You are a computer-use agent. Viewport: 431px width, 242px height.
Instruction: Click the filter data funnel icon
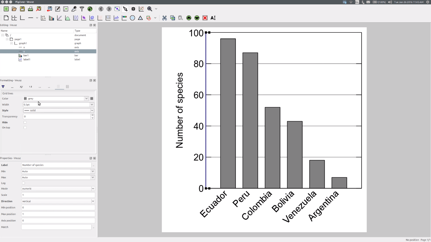(x=82, y=9)
